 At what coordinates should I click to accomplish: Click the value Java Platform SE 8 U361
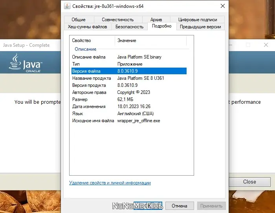click(x=141, y=78)
